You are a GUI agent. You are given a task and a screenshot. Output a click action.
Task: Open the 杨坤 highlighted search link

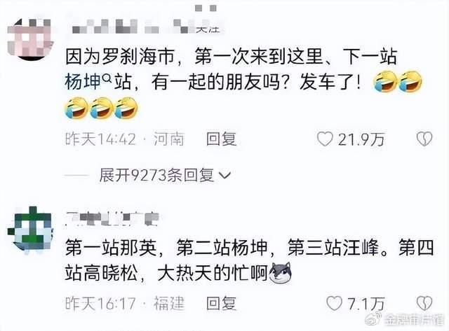pyautogui.click(x=83, y=82)
